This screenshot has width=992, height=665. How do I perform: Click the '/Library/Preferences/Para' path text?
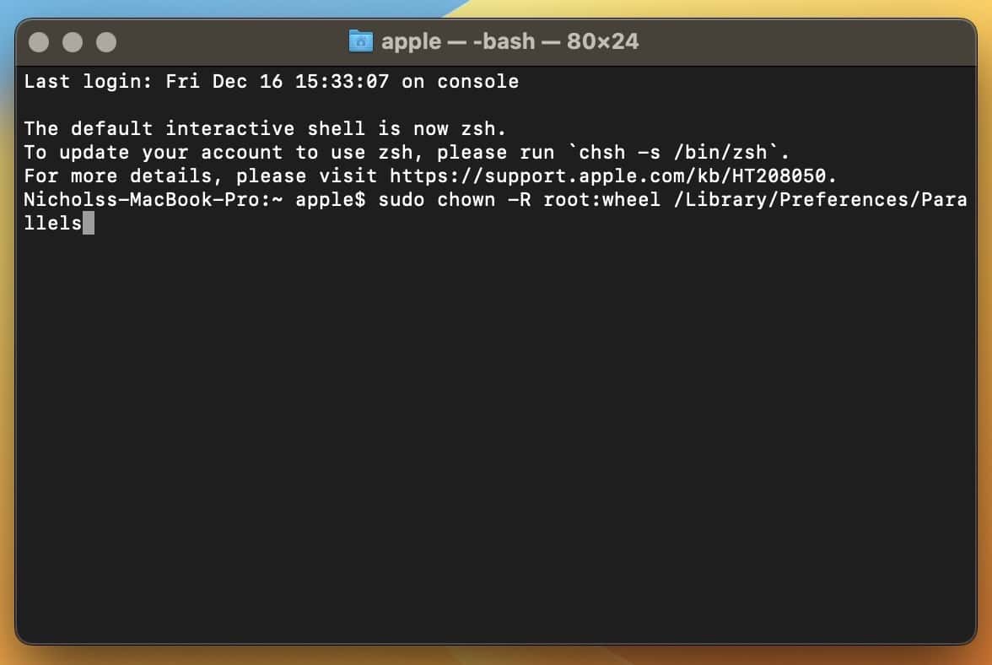[819, 200]
